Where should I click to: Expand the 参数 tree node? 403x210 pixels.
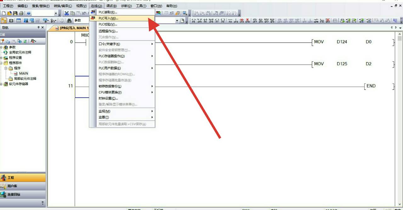tap(1, 47)
